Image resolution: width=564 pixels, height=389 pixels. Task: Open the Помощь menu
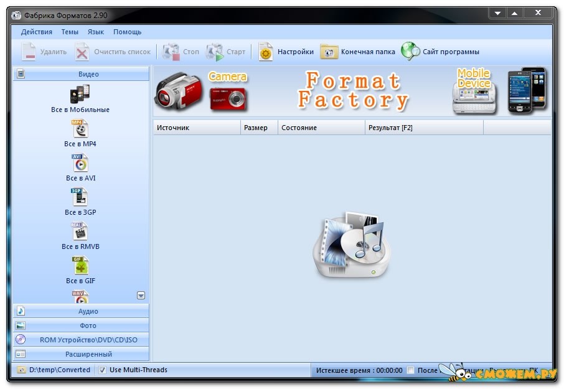click(x=128, y=32)
